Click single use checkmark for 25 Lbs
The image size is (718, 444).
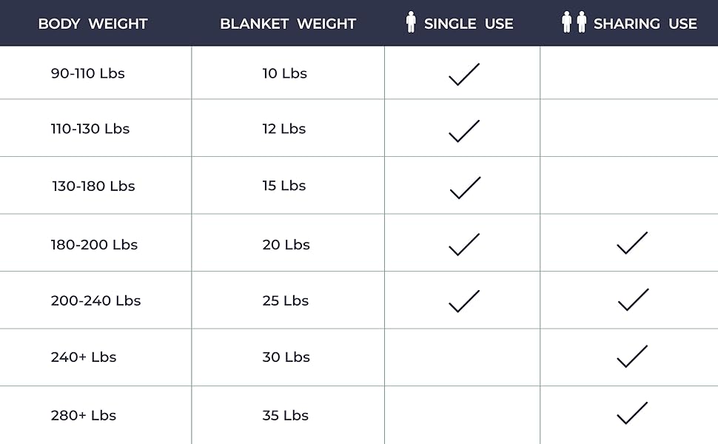[x=464, y=300]
